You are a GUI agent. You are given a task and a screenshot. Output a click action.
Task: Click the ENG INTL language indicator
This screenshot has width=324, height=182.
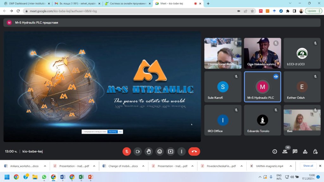point(279,177)
